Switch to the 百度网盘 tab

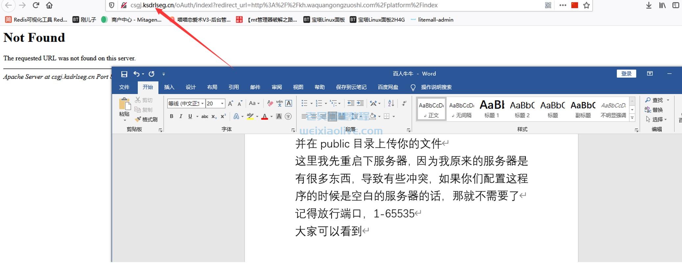388,87
